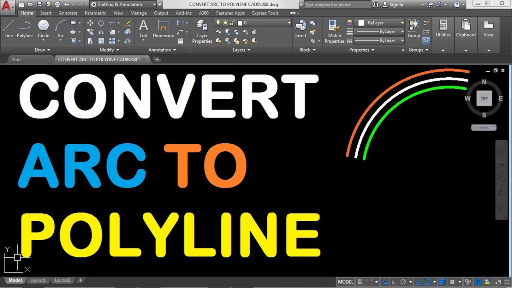Toggle group selection on/off in Groups panel

tap(426, 41)
